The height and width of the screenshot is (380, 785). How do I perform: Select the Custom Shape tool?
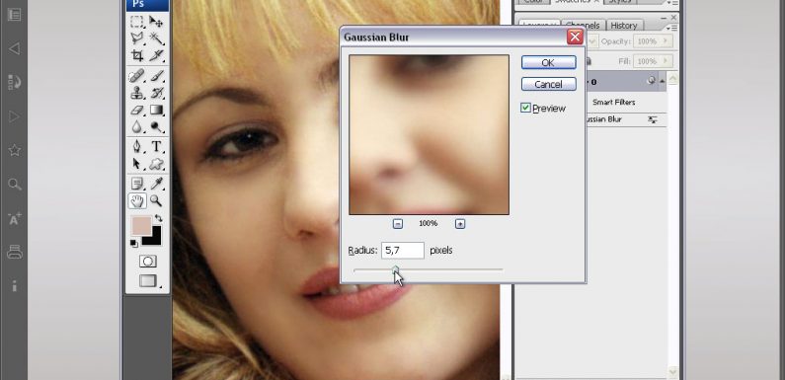(156, 164)
